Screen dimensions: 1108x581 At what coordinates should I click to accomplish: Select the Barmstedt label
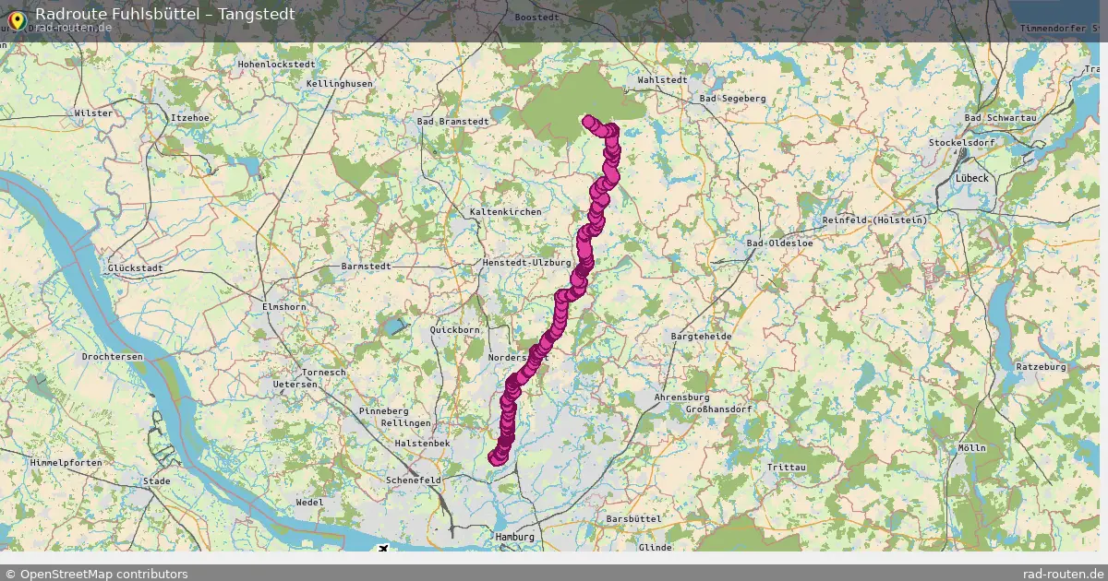(x=367, y=267)
